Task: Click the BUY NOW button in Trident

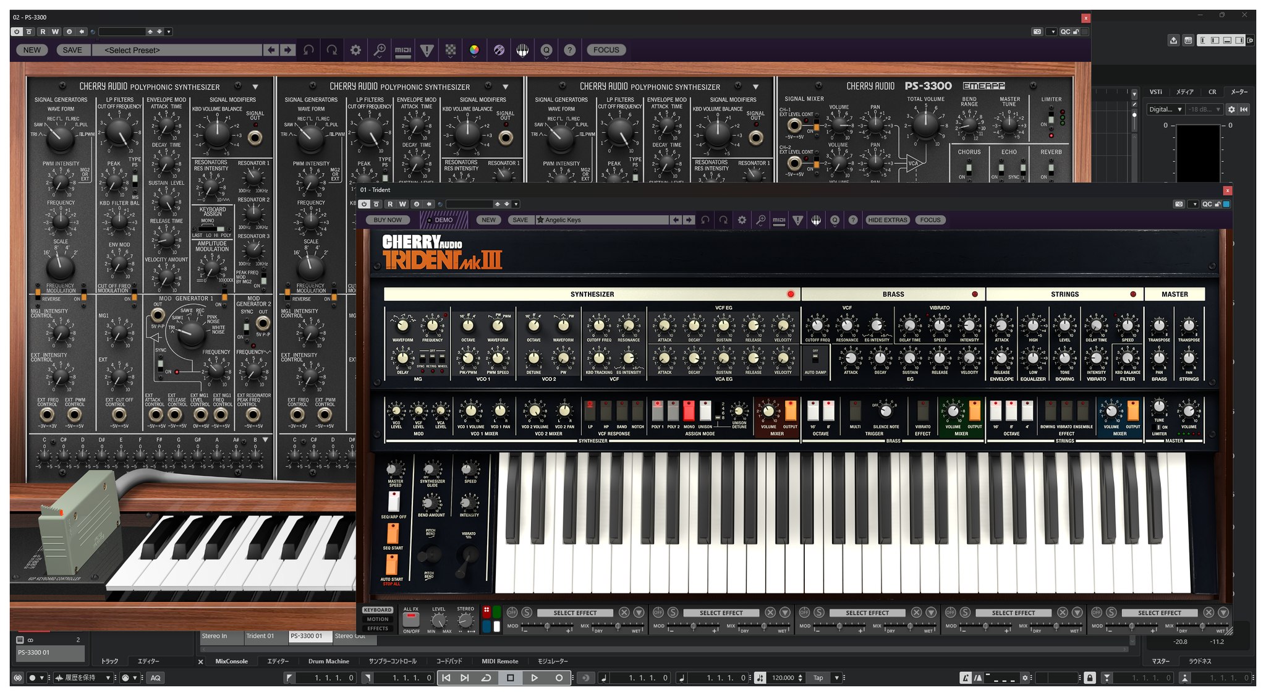Action: click(388, 220)
